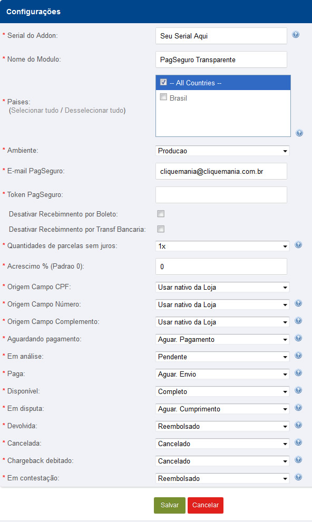Expand the Origem Campo CPF dropdown

click(222, 287)
